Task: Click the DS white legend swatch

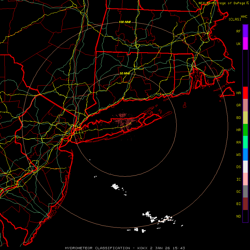Action: [245, 167]
